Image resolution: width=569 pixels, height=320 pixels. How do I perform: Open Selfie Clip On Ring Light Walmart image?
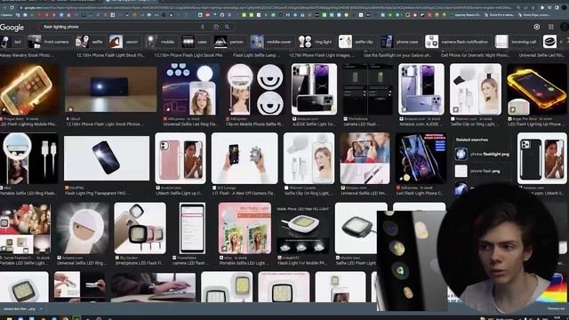tap(309, 158)
